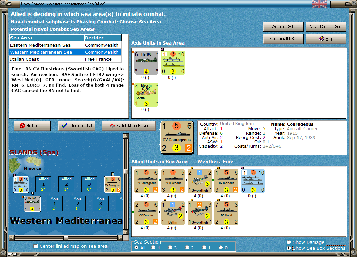Image resolution: width=357 pixels, height=257 pixels.
Task: Click the Allied 1 sea box section on map
Action: pyautogui.click(x=43, y=184)
